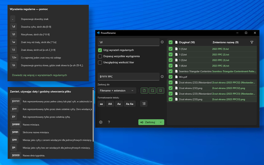The width and height of the screenshot is (264, 165).
Task: Uncheck Zrzut ekranu (233).png file
Action: [x=171, y=99]
